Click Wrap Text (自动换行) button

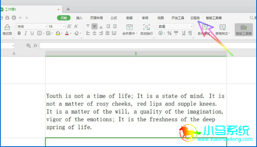tap(146, 29)
